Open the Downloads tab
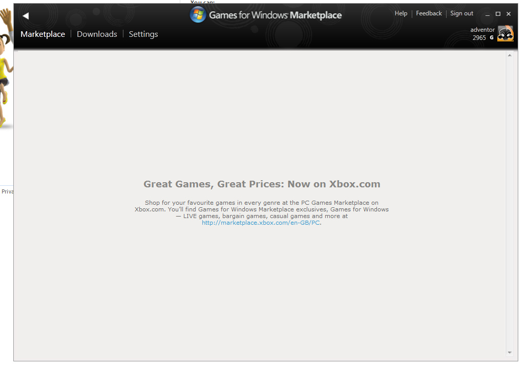The image size is (528, 366). click(x=97, y=34)
